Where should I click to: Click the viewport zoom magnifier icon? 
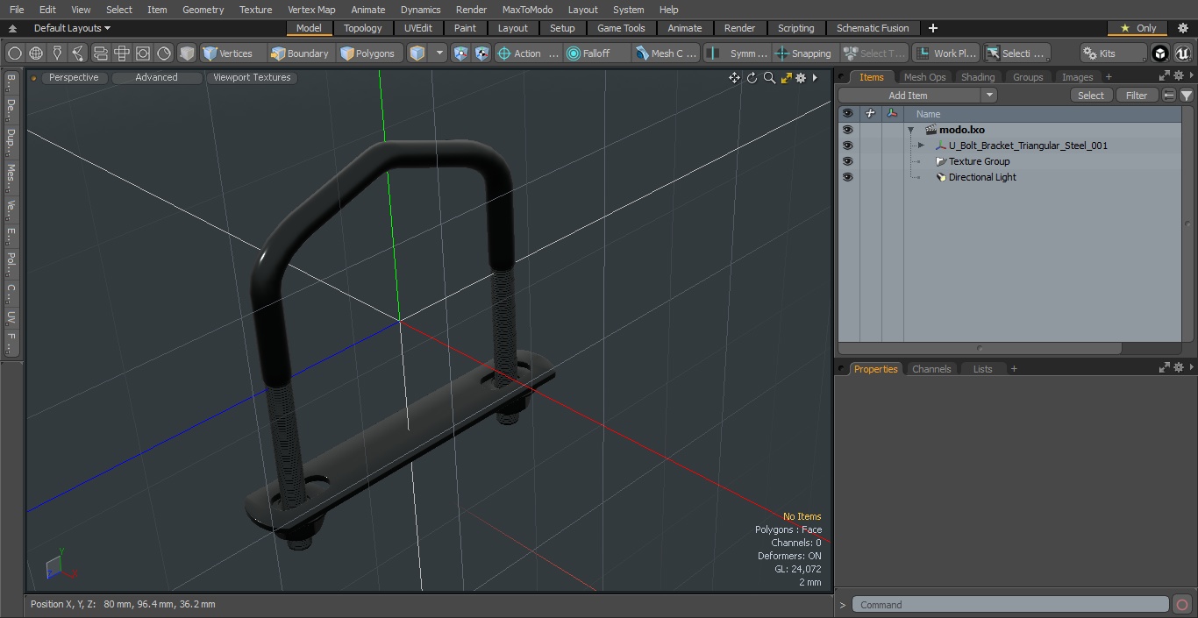point(769,78)
